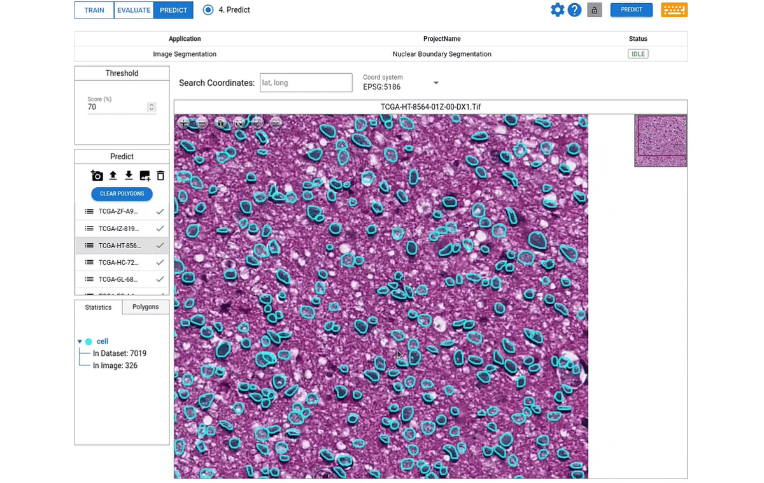Screen dimensions: 764x483
Task: Click the upload icon in Predict panel
Action: pyautogui.click(x=113, y=176)
